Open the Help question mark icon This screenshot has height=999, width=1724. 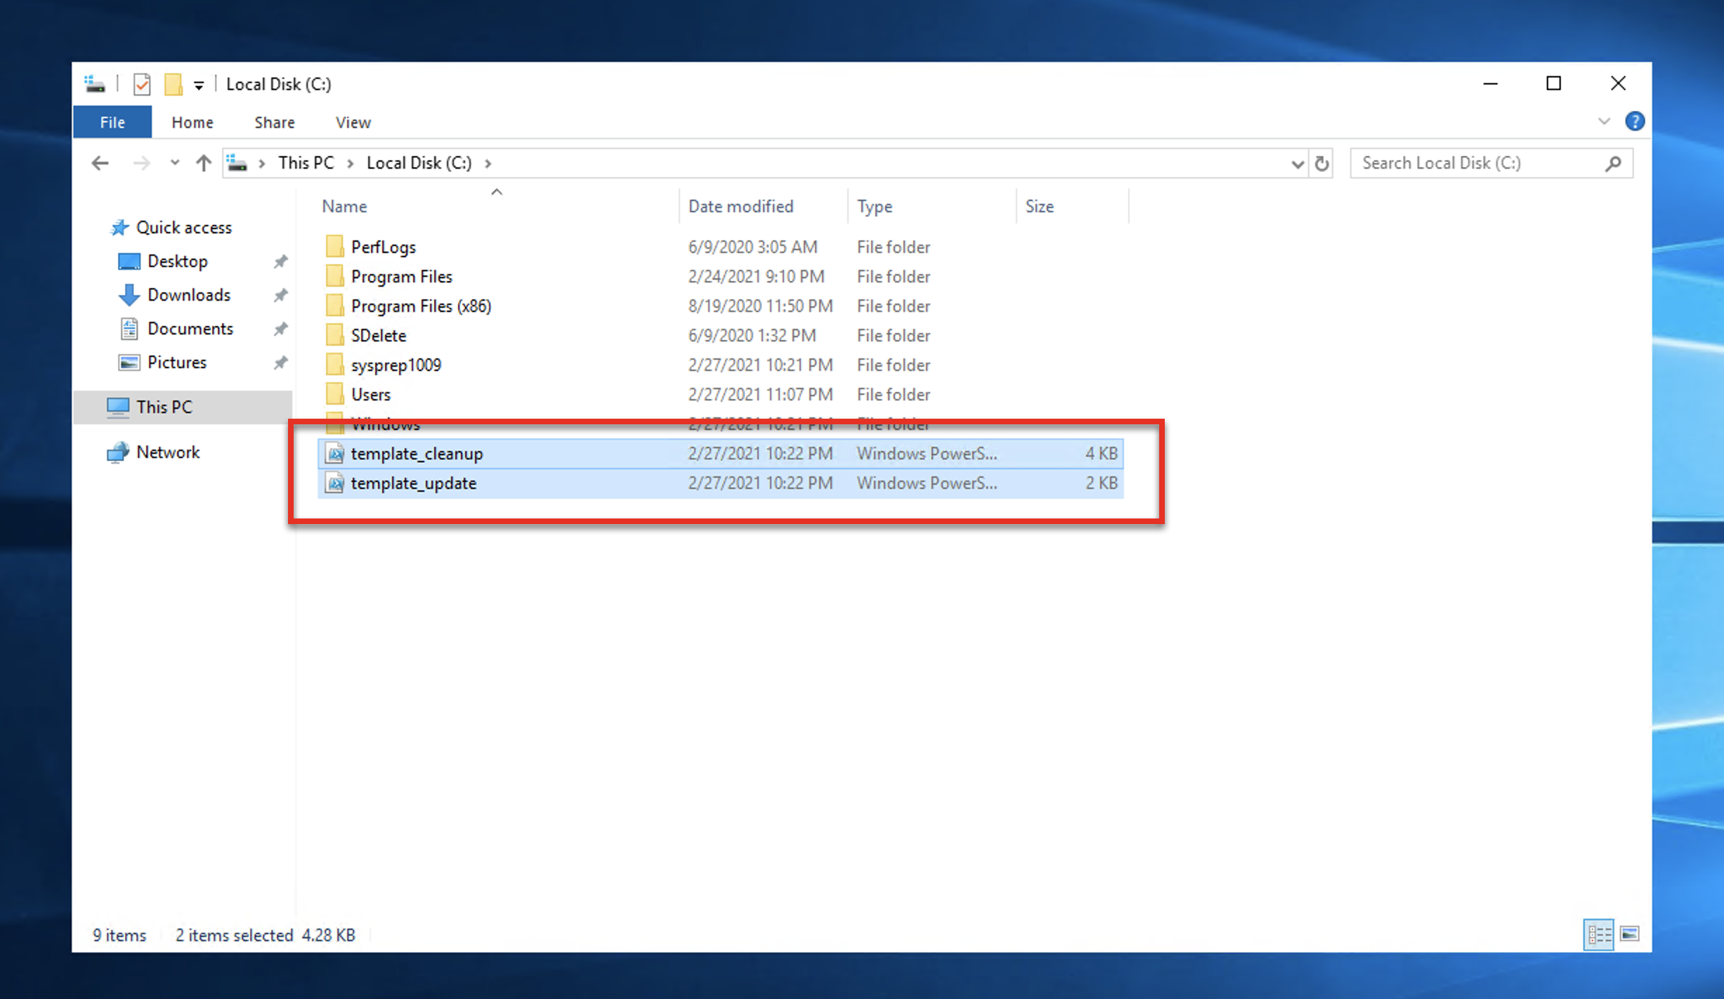click(x=1634, y=122)
